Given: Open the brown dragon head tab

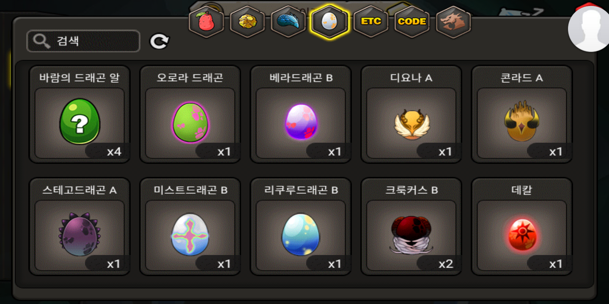Looking at the screenshot, I should point(453,22).
